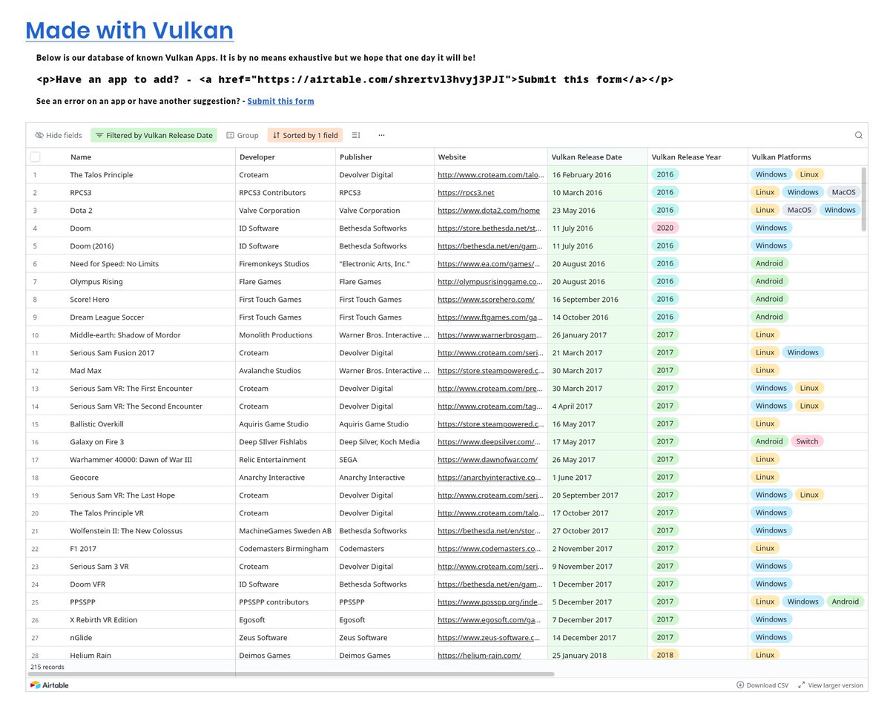Image resolution: width=890 pixels, height=712 pixels.
Task: Open the helium-rain.com link
Action: tap(479, 655)
